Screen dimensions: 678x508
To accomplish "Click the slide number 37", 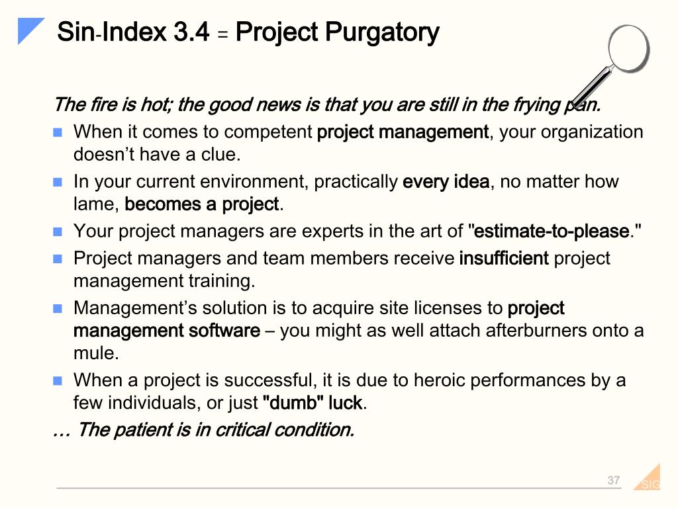I will pos(613,480).
